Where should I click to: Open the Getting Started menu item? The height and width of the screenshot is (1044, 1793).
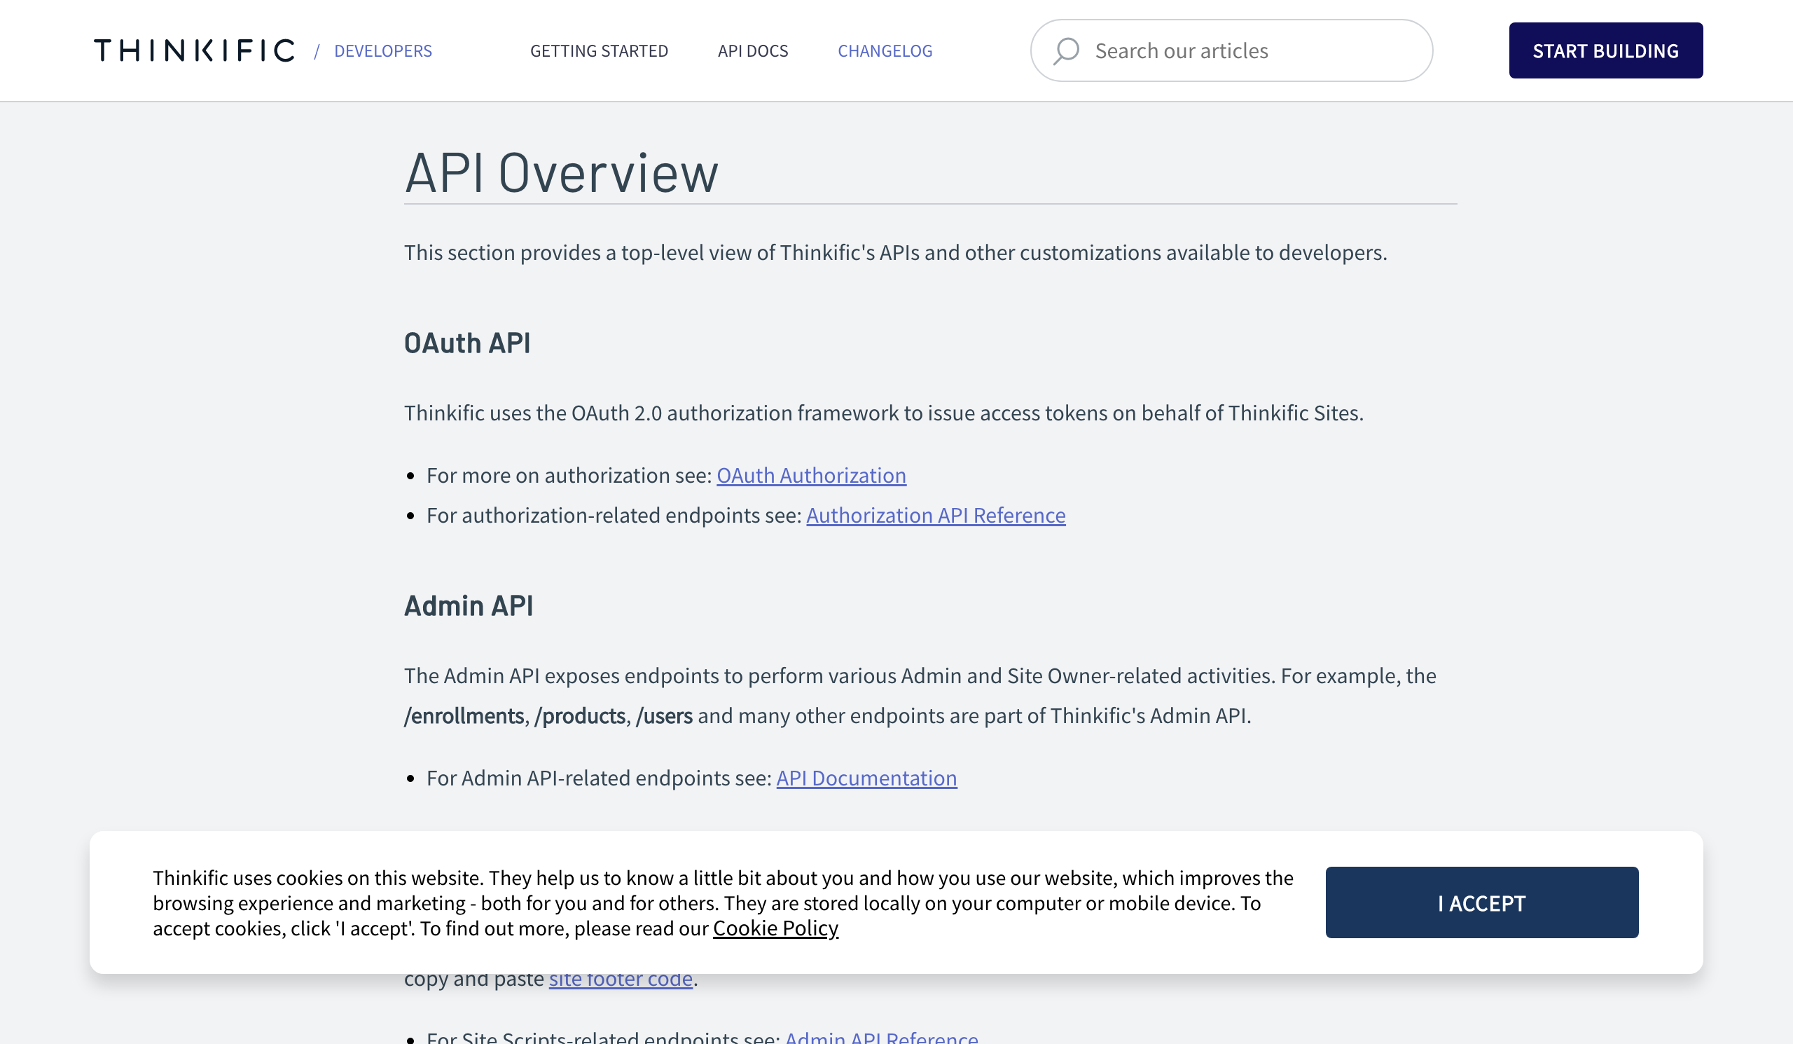[x=598, y=50]
